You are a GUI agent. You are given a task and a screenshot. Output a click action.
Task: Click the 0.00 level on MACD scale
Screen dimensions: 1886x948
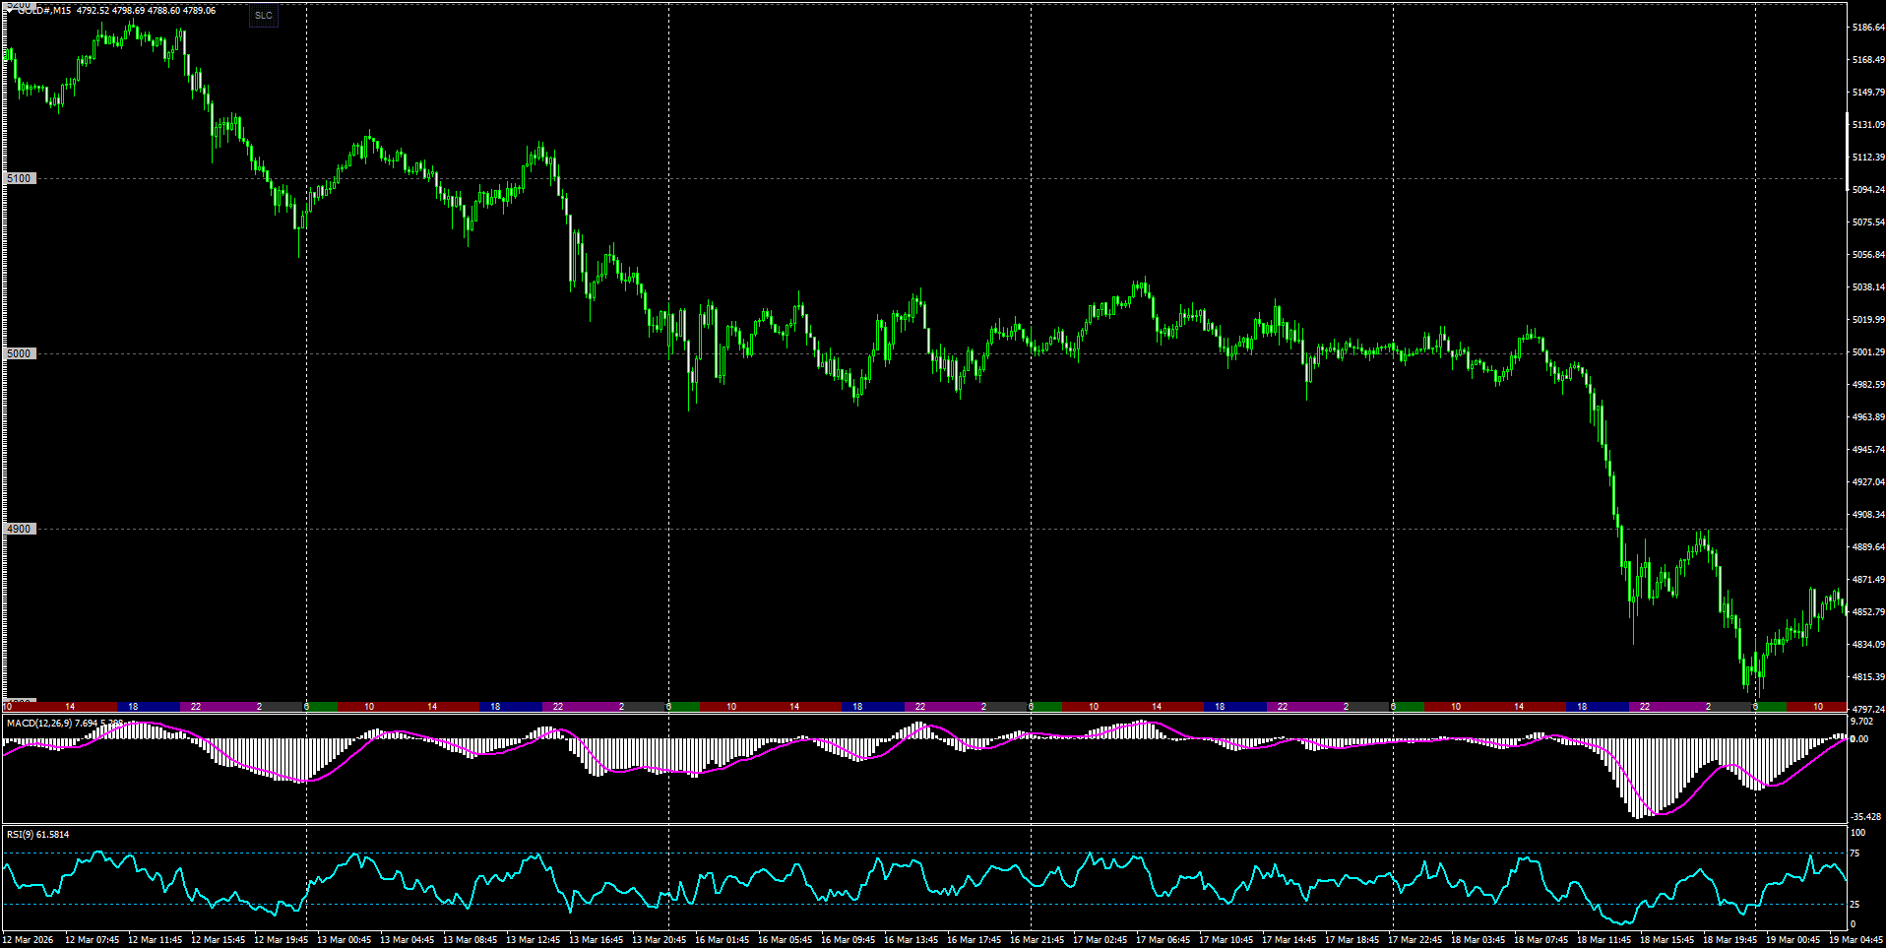tap(1858, 739)
